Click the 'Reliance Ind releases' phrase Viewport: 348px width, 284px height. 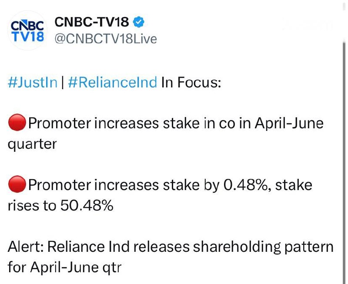[118, 247]
